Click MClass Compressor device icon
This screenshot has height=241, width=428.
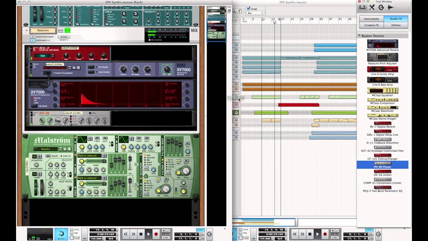point(383,100)
